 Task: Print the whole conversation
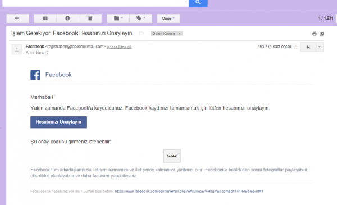(314, 34)
